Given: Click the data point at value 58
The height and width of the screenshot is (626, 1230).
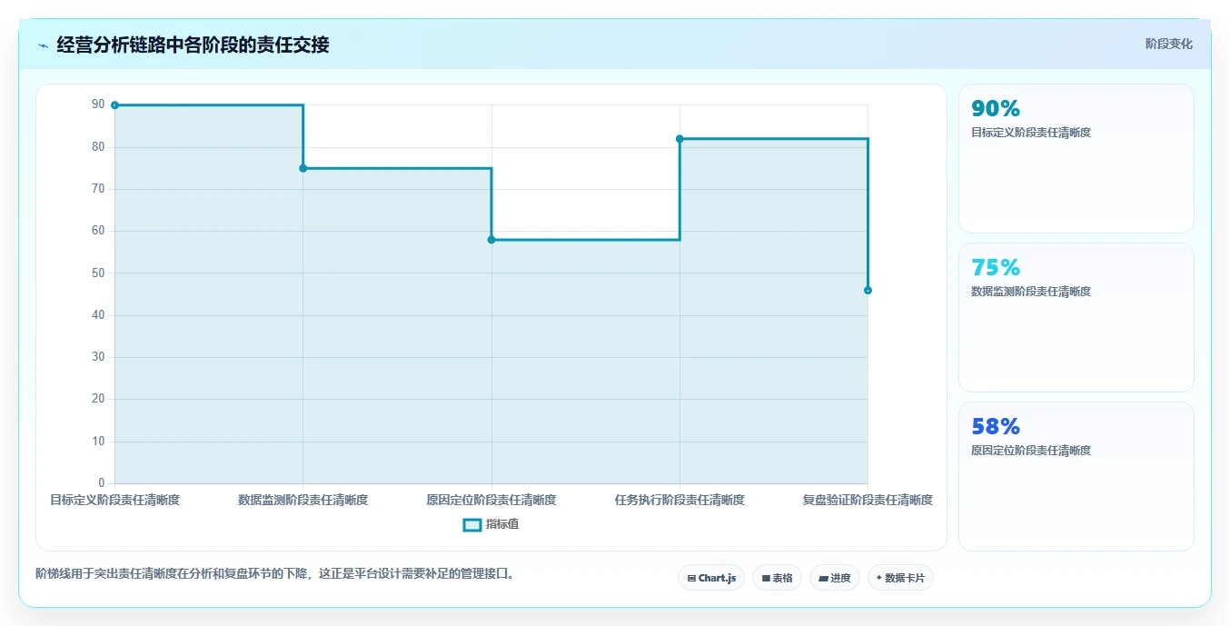Looking at the screenshot, I should pyautogui.click(x=491, y=240).
